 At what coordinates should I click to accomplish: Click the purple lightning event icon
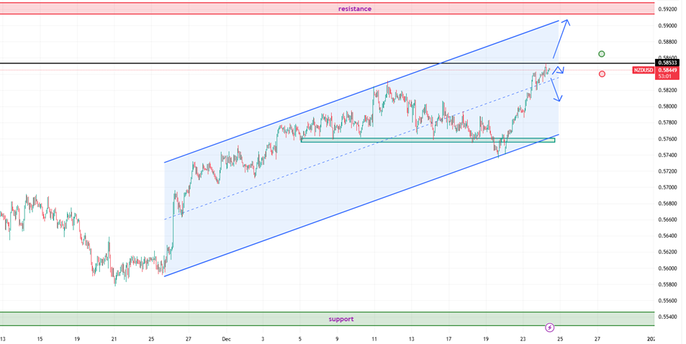[x=550, y=327]
